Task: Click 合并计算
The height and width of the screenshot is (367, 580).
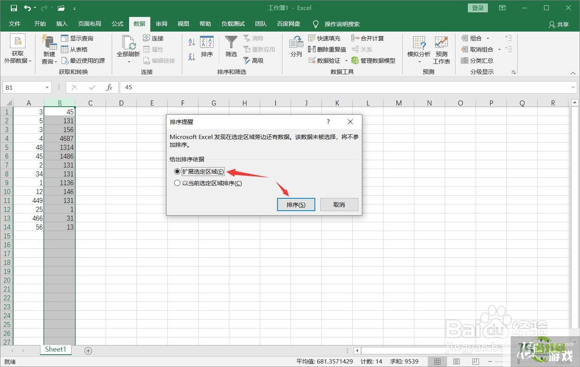Action: [x=368, y=38]
